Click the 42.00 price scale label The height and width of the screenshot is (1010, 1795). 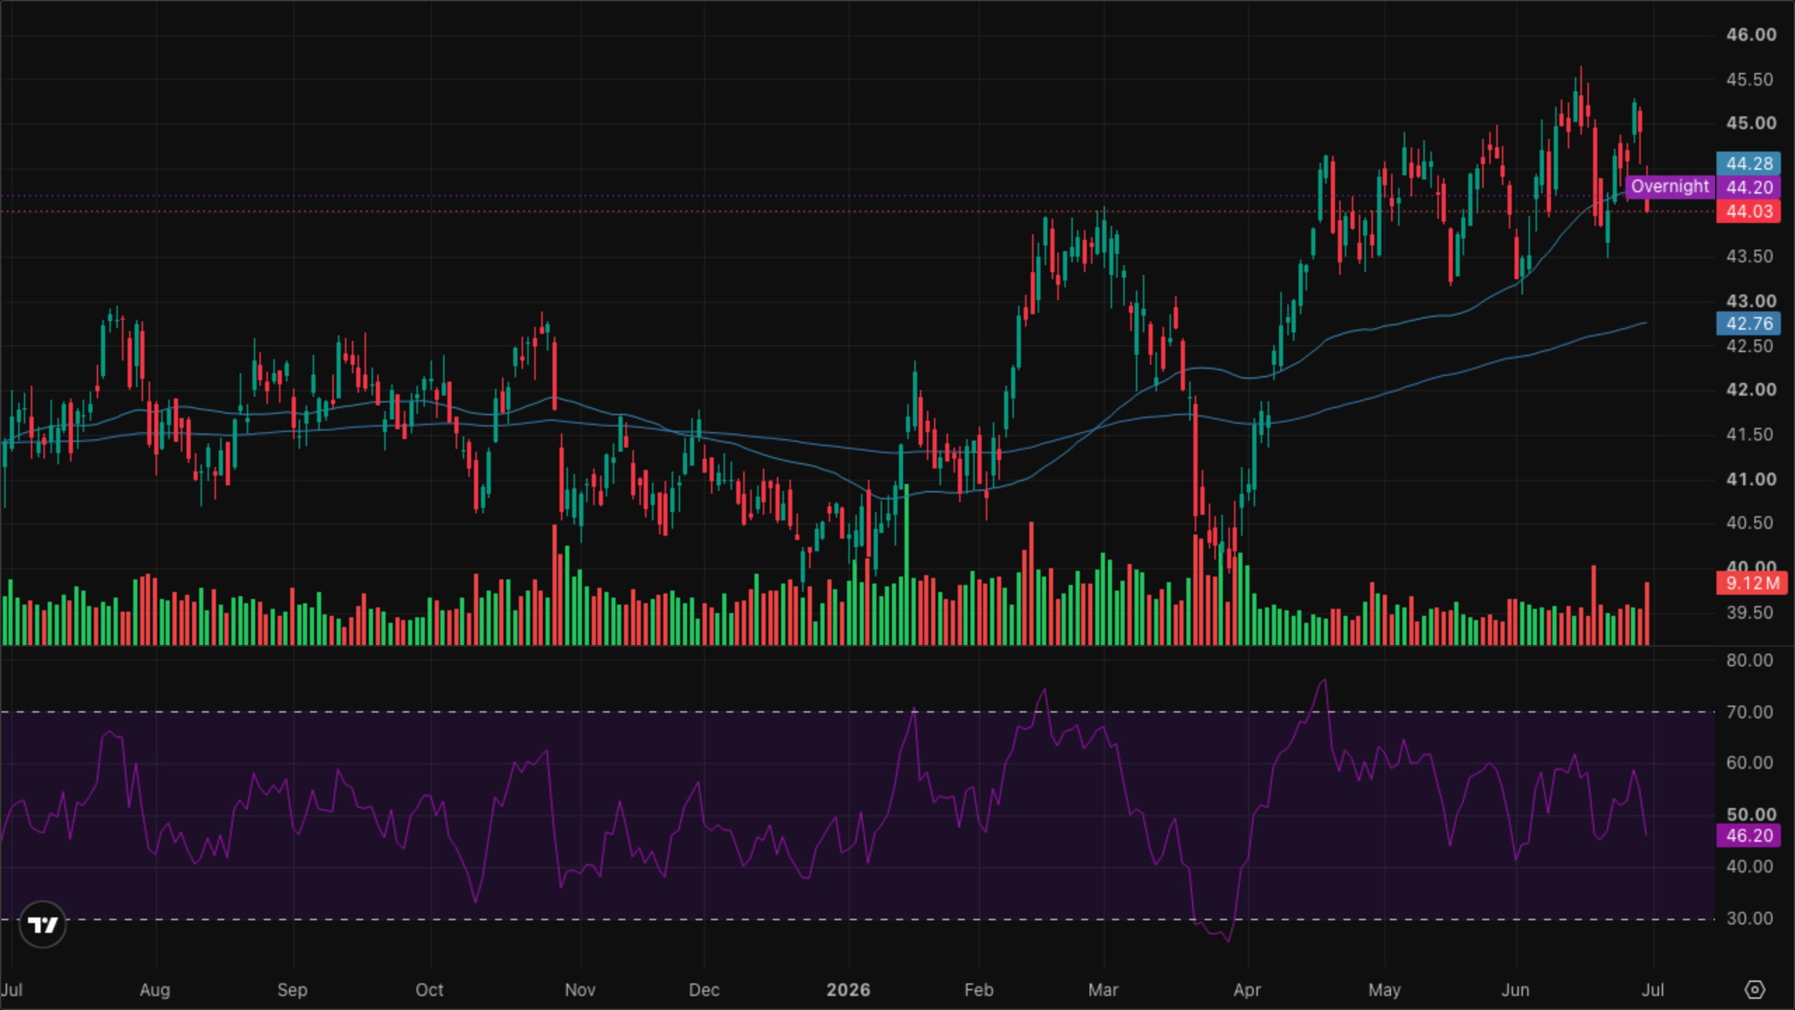(1751, 389)
